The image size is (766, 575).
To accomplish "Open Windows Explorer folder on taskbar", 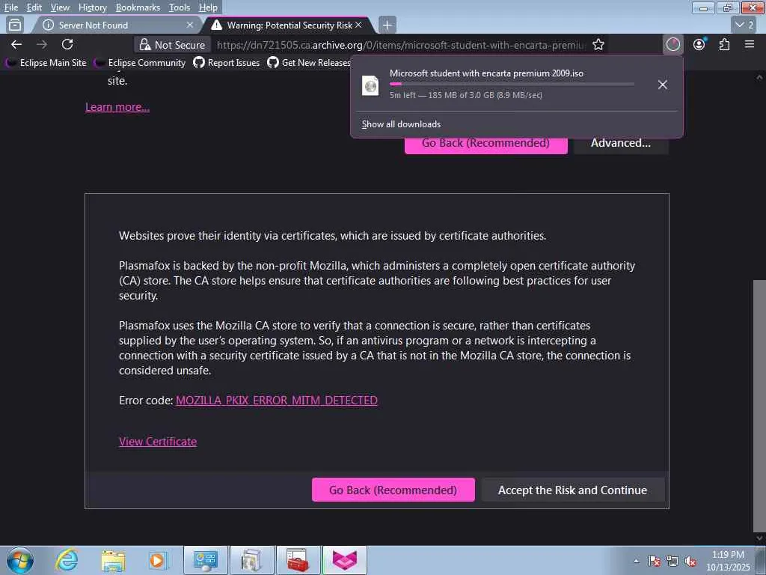I will pos(113,560).
